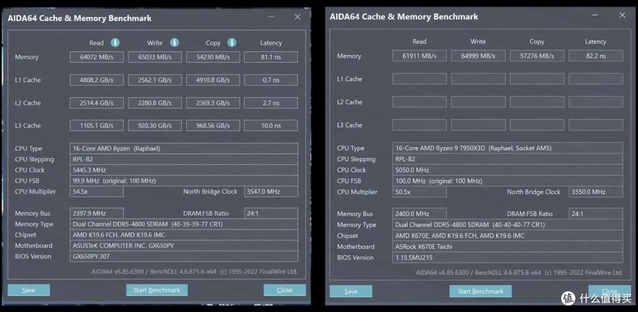Select L2 Cache latency 2.7 ns
The width and height of the screenshot is (638, 312).
pos(271,103)
